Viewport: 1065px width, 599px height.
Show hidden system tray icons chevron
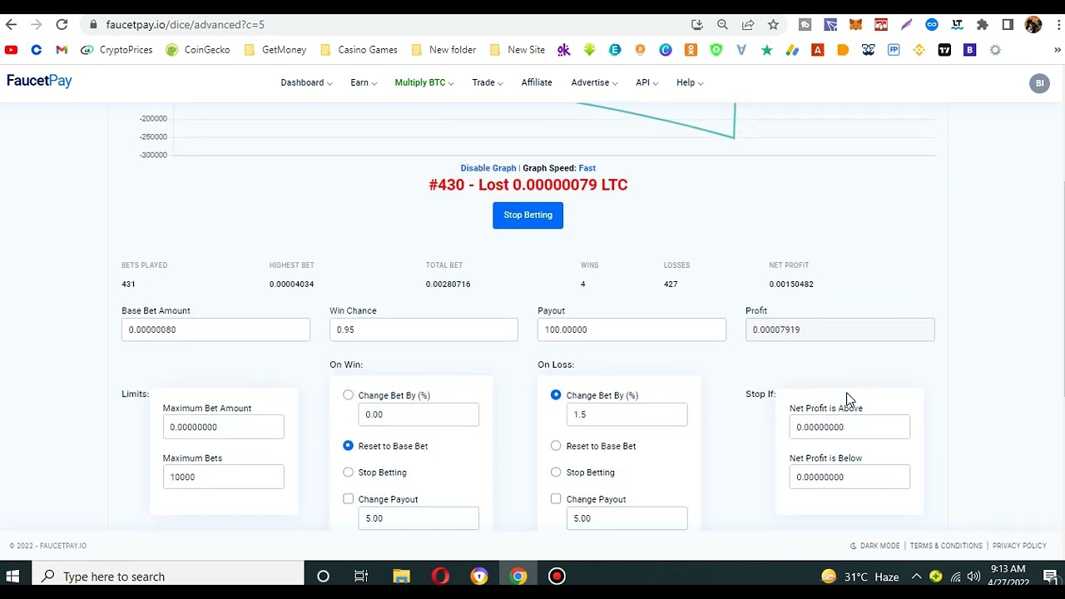(x=916, y=577)
